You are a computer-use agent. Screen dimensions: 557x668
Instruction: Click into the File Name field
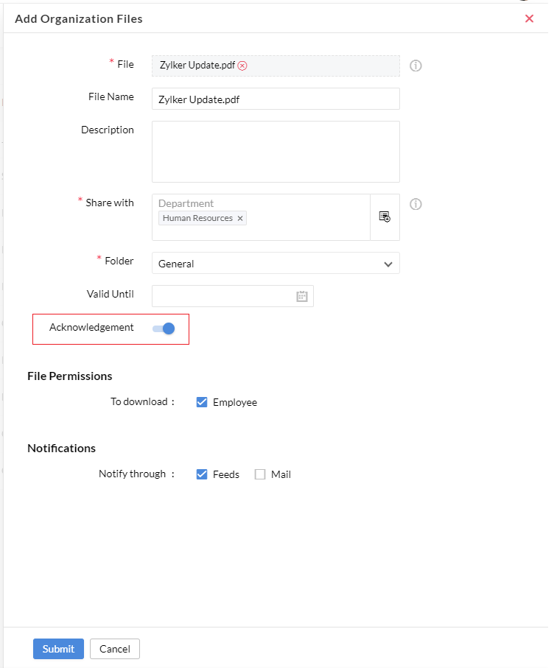point(276,99)
